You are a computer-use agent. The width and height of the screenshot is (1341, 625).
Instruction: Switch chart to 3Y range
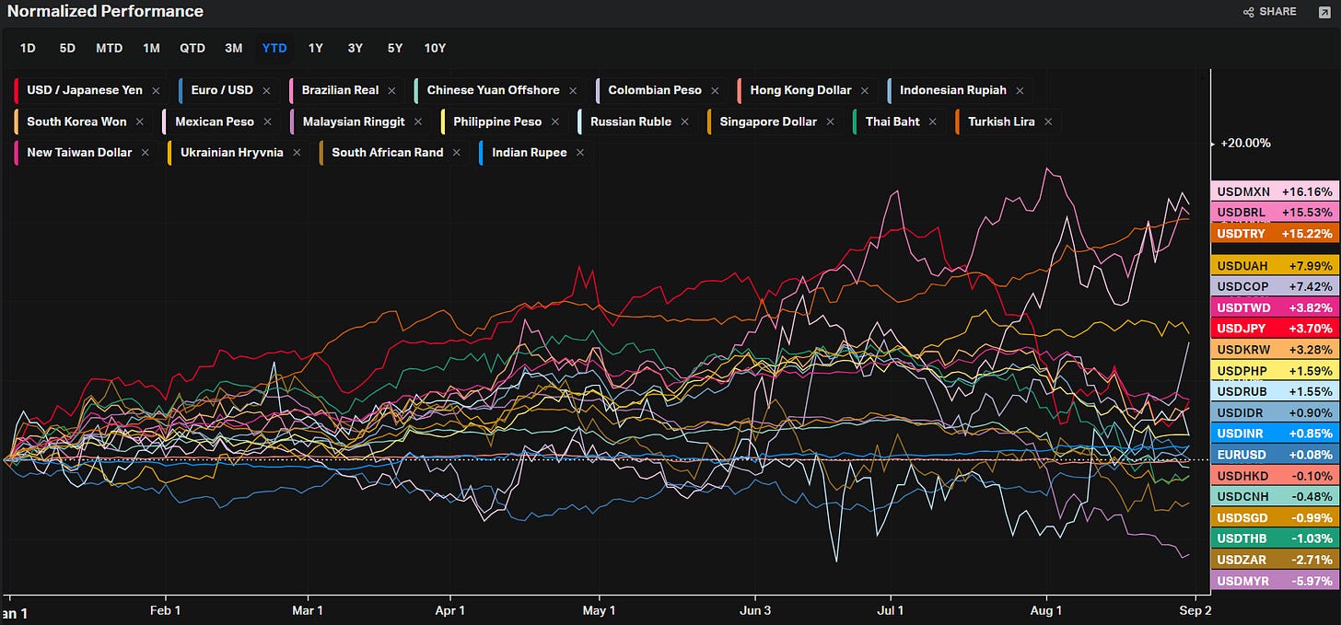tap(356, 48)
